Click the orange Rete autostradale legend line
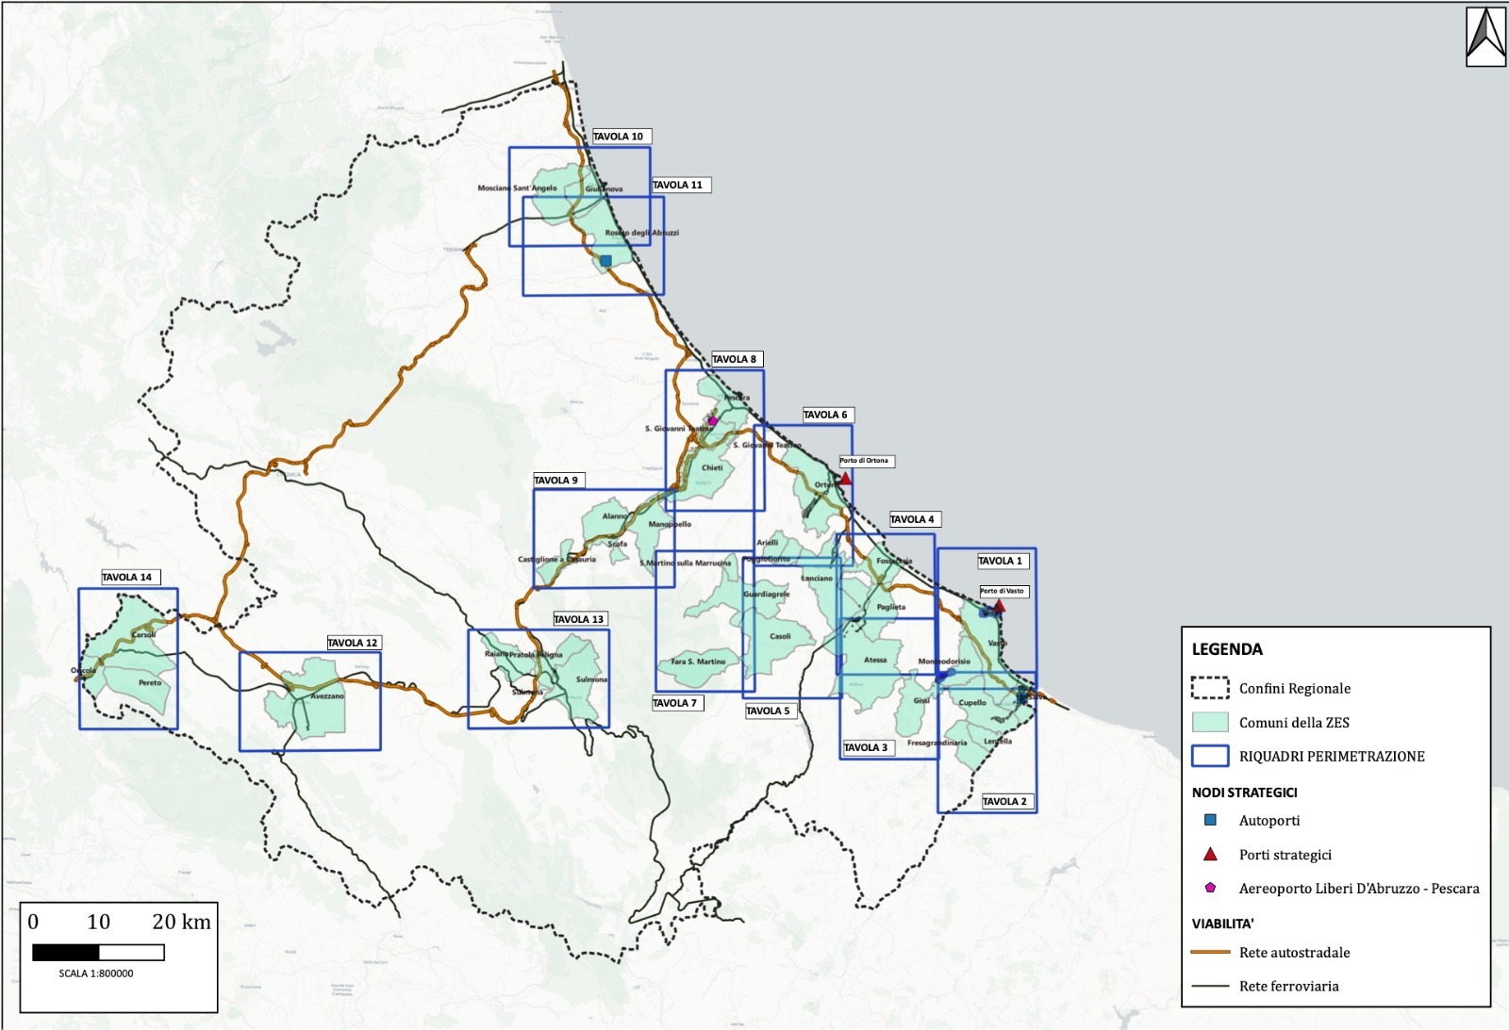The height and width of the screenshot is (1030, 1509). (1210, 953)
